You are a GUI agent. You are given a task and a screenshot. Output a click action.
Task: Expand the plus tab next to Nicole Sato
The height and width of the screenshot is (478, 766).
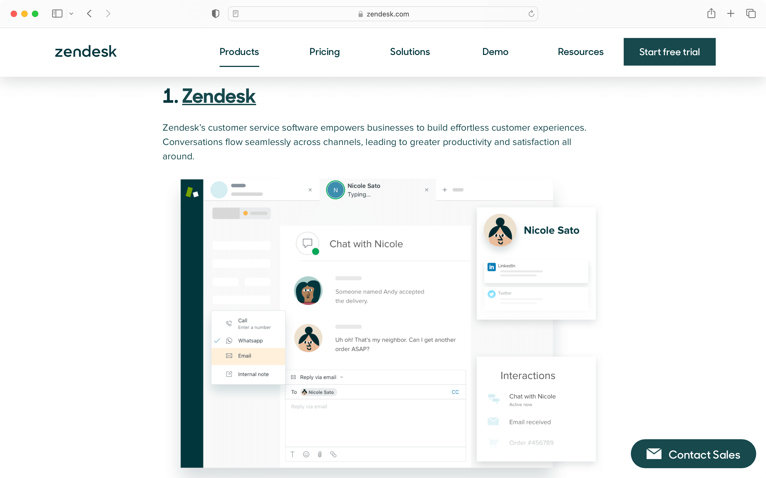click(444, 190)
